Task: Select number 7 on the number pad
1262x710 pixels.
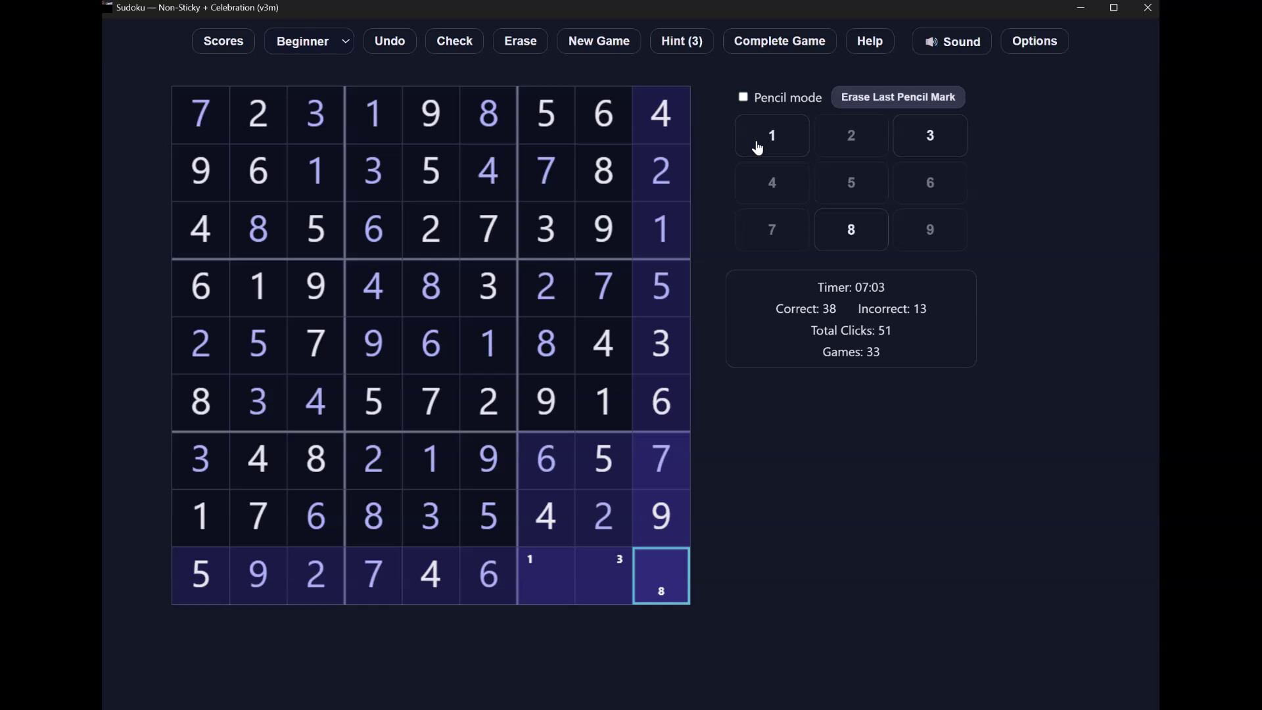Action: [771, 229]
